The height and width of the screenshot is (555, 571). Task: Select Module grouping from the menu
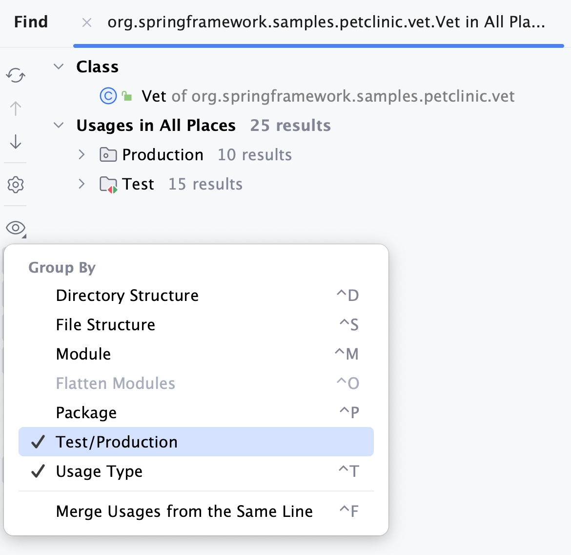(x=83, y=354)
